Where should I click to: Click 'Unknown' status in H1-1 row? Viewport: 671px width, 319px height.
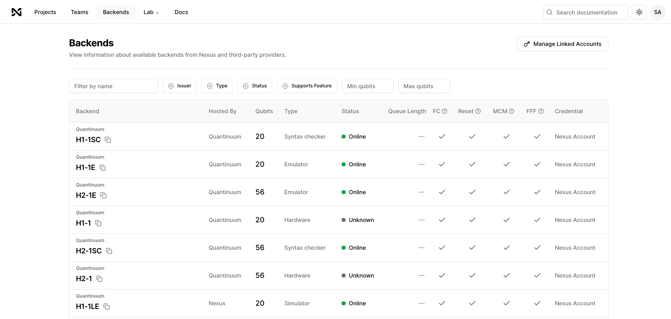361,220
